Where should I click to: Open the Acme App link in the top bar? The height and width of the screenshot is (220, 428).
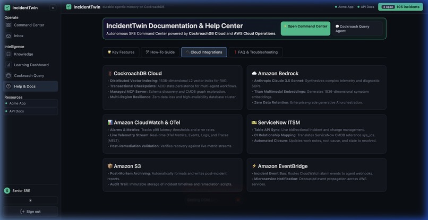[344, 7]
